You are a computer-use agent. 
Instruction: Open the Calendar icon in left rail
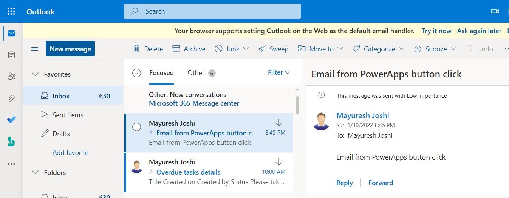tap(11, 55)
